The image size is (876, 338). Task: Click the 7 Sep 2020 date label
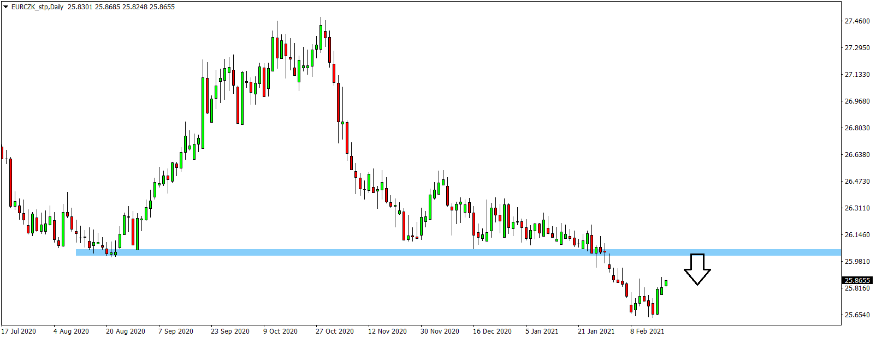point(176,331)
